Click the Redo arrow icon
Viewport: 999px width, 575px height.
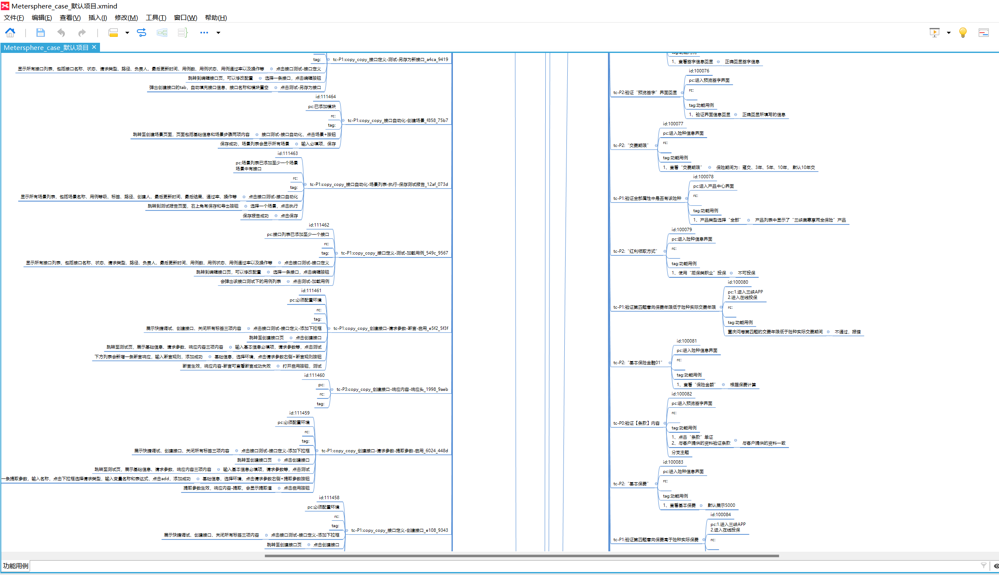tap(82, 33)
